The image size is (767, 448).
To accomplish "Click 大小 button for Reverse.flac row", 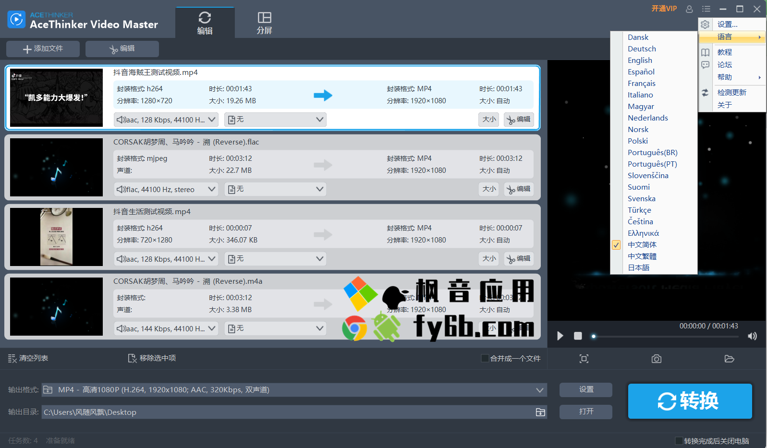I will click(x=489, y=189).
